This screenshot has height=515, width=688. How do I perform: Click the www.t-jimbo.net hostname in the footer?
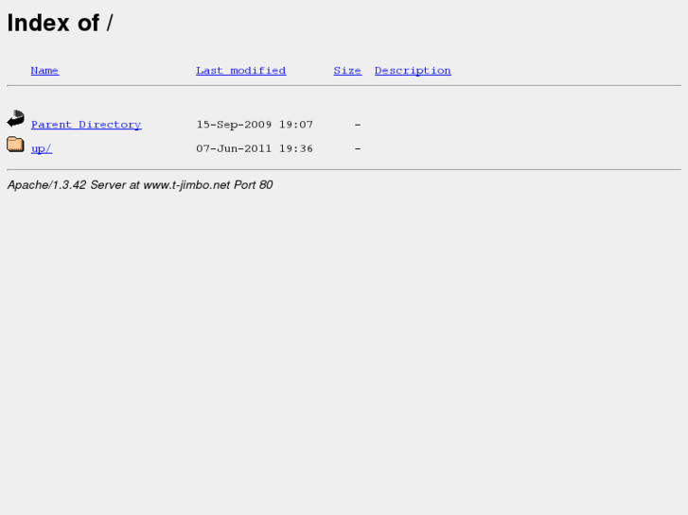tap(186, 185)
